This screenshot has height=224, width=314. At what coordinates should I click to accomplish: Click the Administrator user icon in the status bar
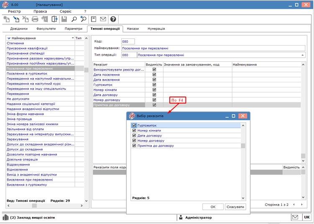[181, 217]
